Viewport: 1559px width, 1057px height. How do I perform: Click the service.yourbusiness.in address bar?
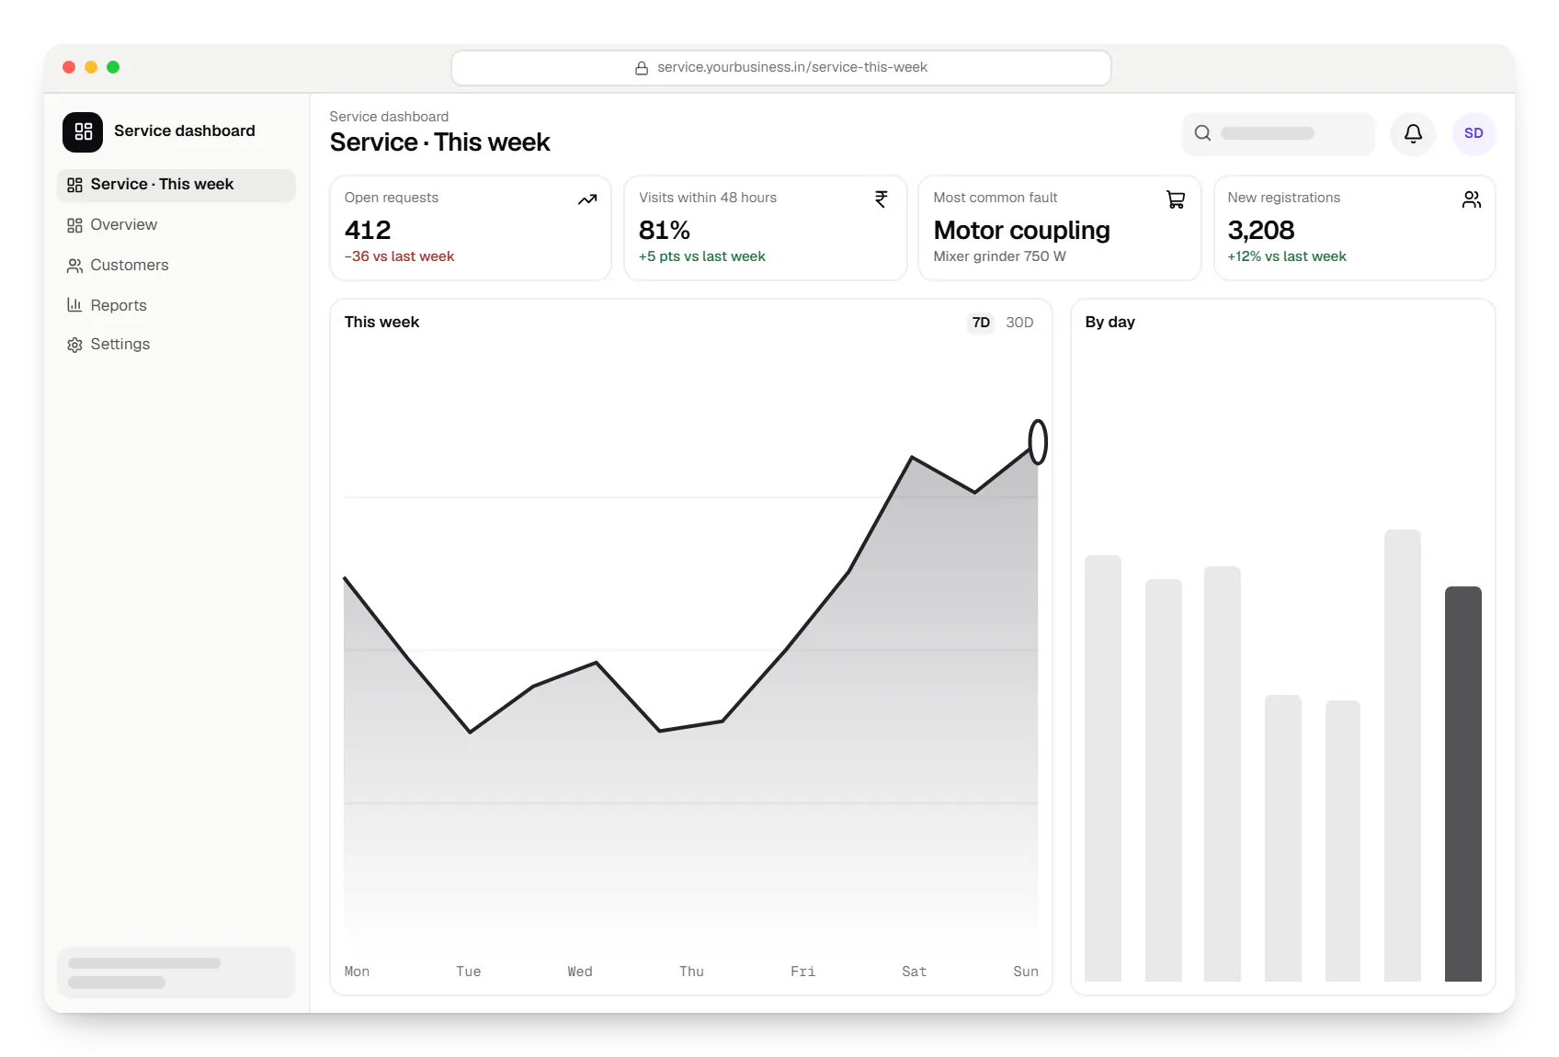point(781,68)
